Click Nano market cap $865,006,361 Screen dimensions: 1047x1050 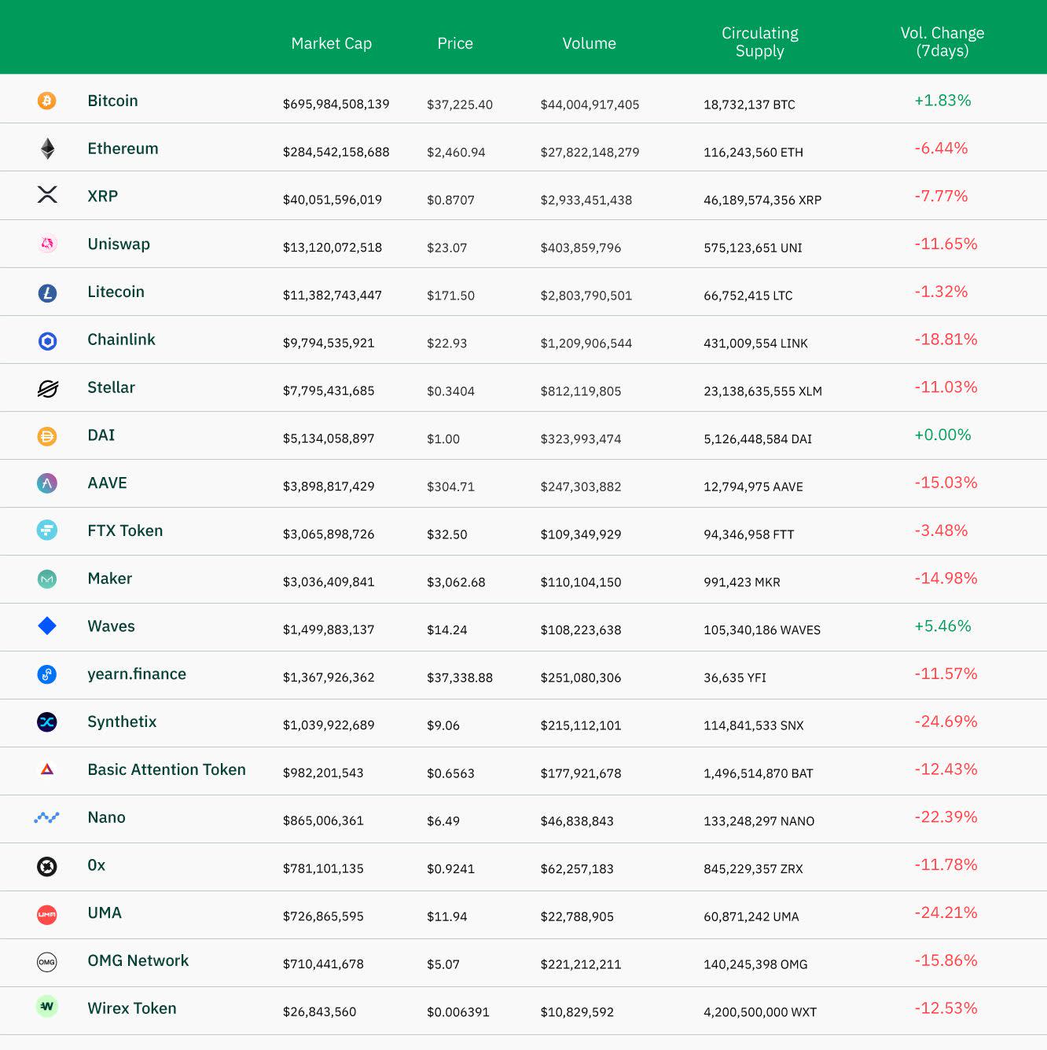coord(323,821)
